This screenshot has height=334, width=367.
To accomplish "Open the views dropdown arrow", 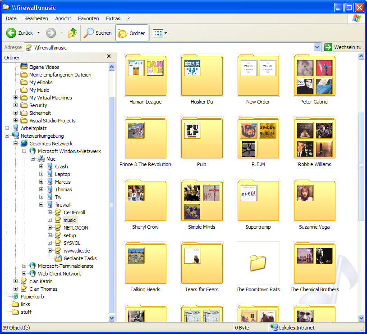I will pyautogui.click(x=166, y=33).
